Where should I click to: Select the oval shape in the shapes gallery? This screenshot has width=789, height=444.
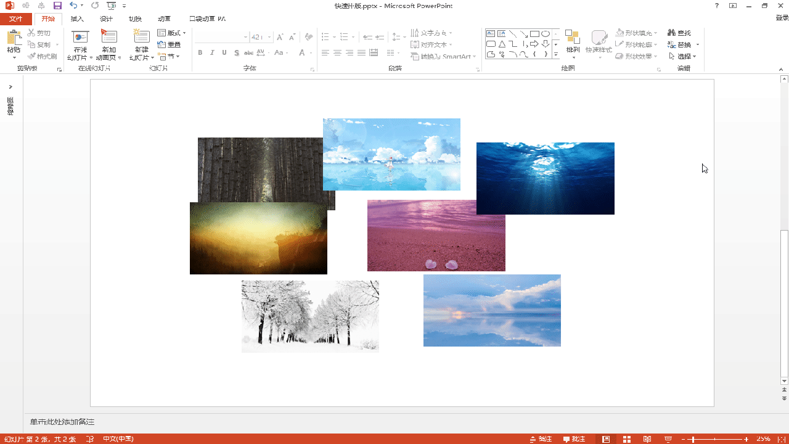click(x=546, y=34)
